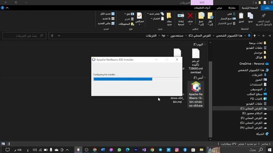
Task: Click installer's Configuring progress bar
Action: [x=136, y=79]
